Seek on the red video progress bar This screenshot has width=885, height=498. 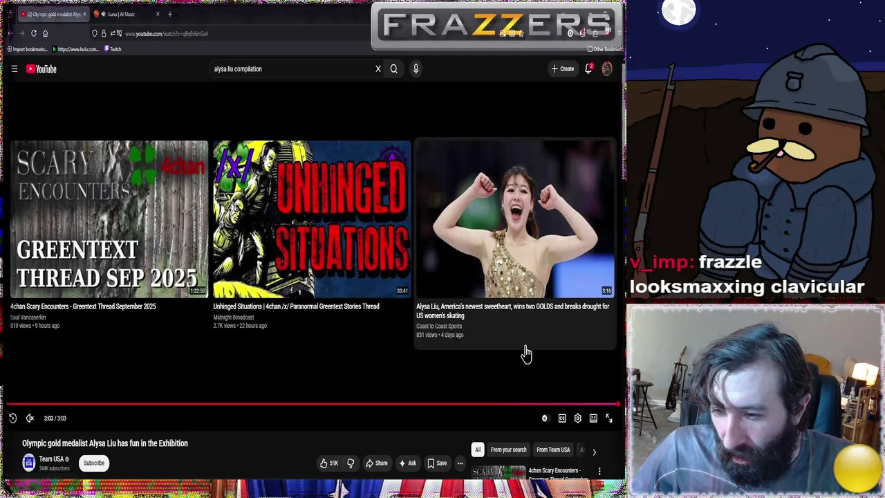(x=313, y=404)
